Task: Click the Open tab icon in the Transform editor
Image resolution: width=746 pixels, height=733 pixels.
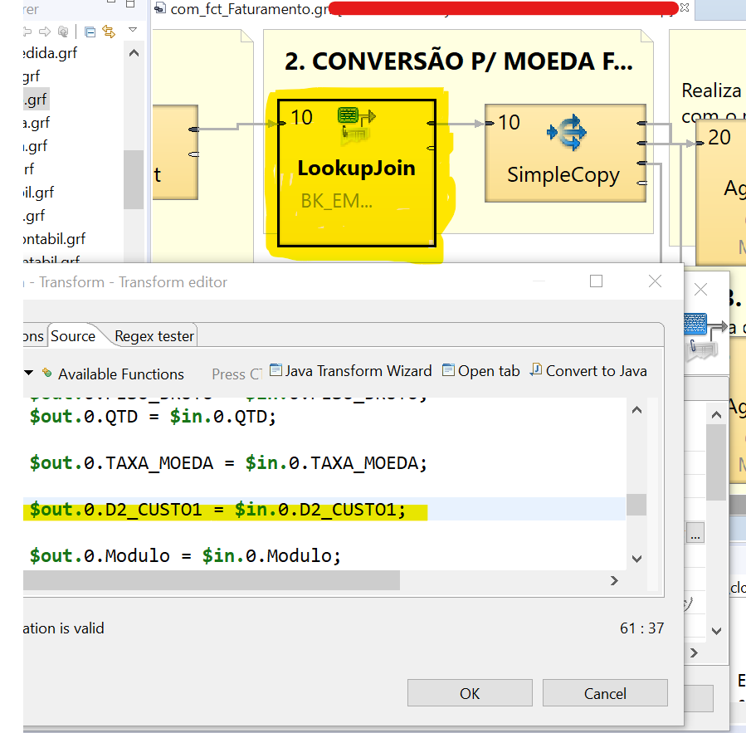Action: tap(480, 371)
